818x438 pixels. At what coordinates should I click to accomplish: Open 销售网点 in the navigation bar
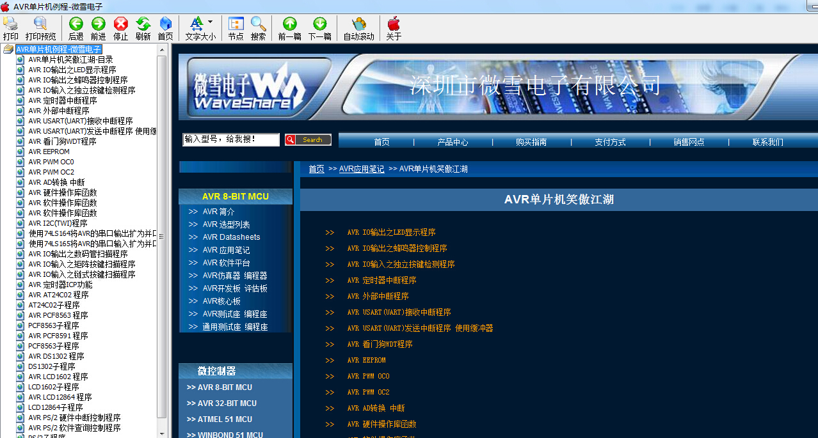689,142
